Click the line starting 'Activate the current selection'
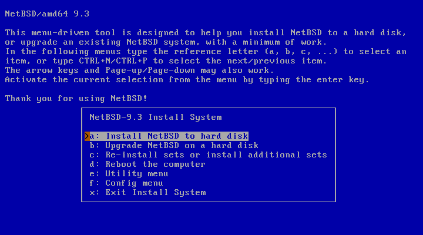423x235 pixels. tap(187, 80)
